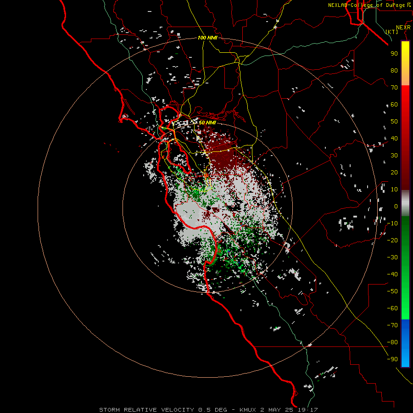Screen dimensions: 413x413
Task: Click the "100 NMI" range ring label
Action: 207,38
